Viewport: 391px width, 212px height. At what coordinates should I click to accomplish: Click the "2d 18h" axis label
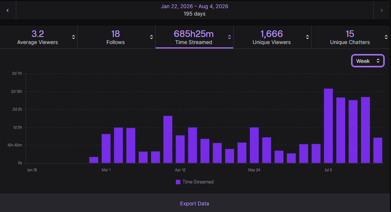(17, 92)
